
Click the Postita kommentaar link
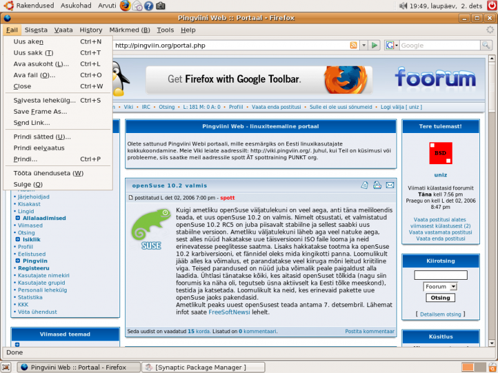370,331
